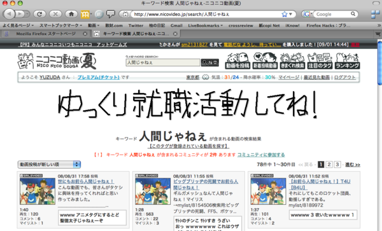
Task: Click the sm2131827 video link in ticker
Action: [x=194, y=45]
